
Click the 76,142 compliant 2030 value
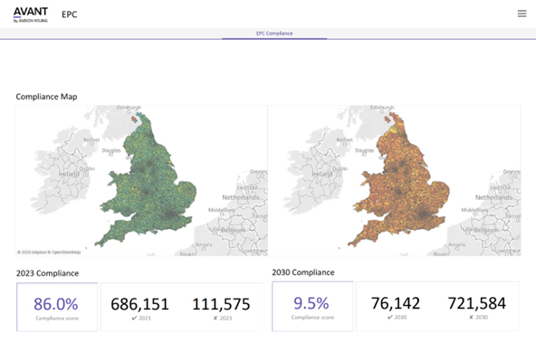[396, 303]
